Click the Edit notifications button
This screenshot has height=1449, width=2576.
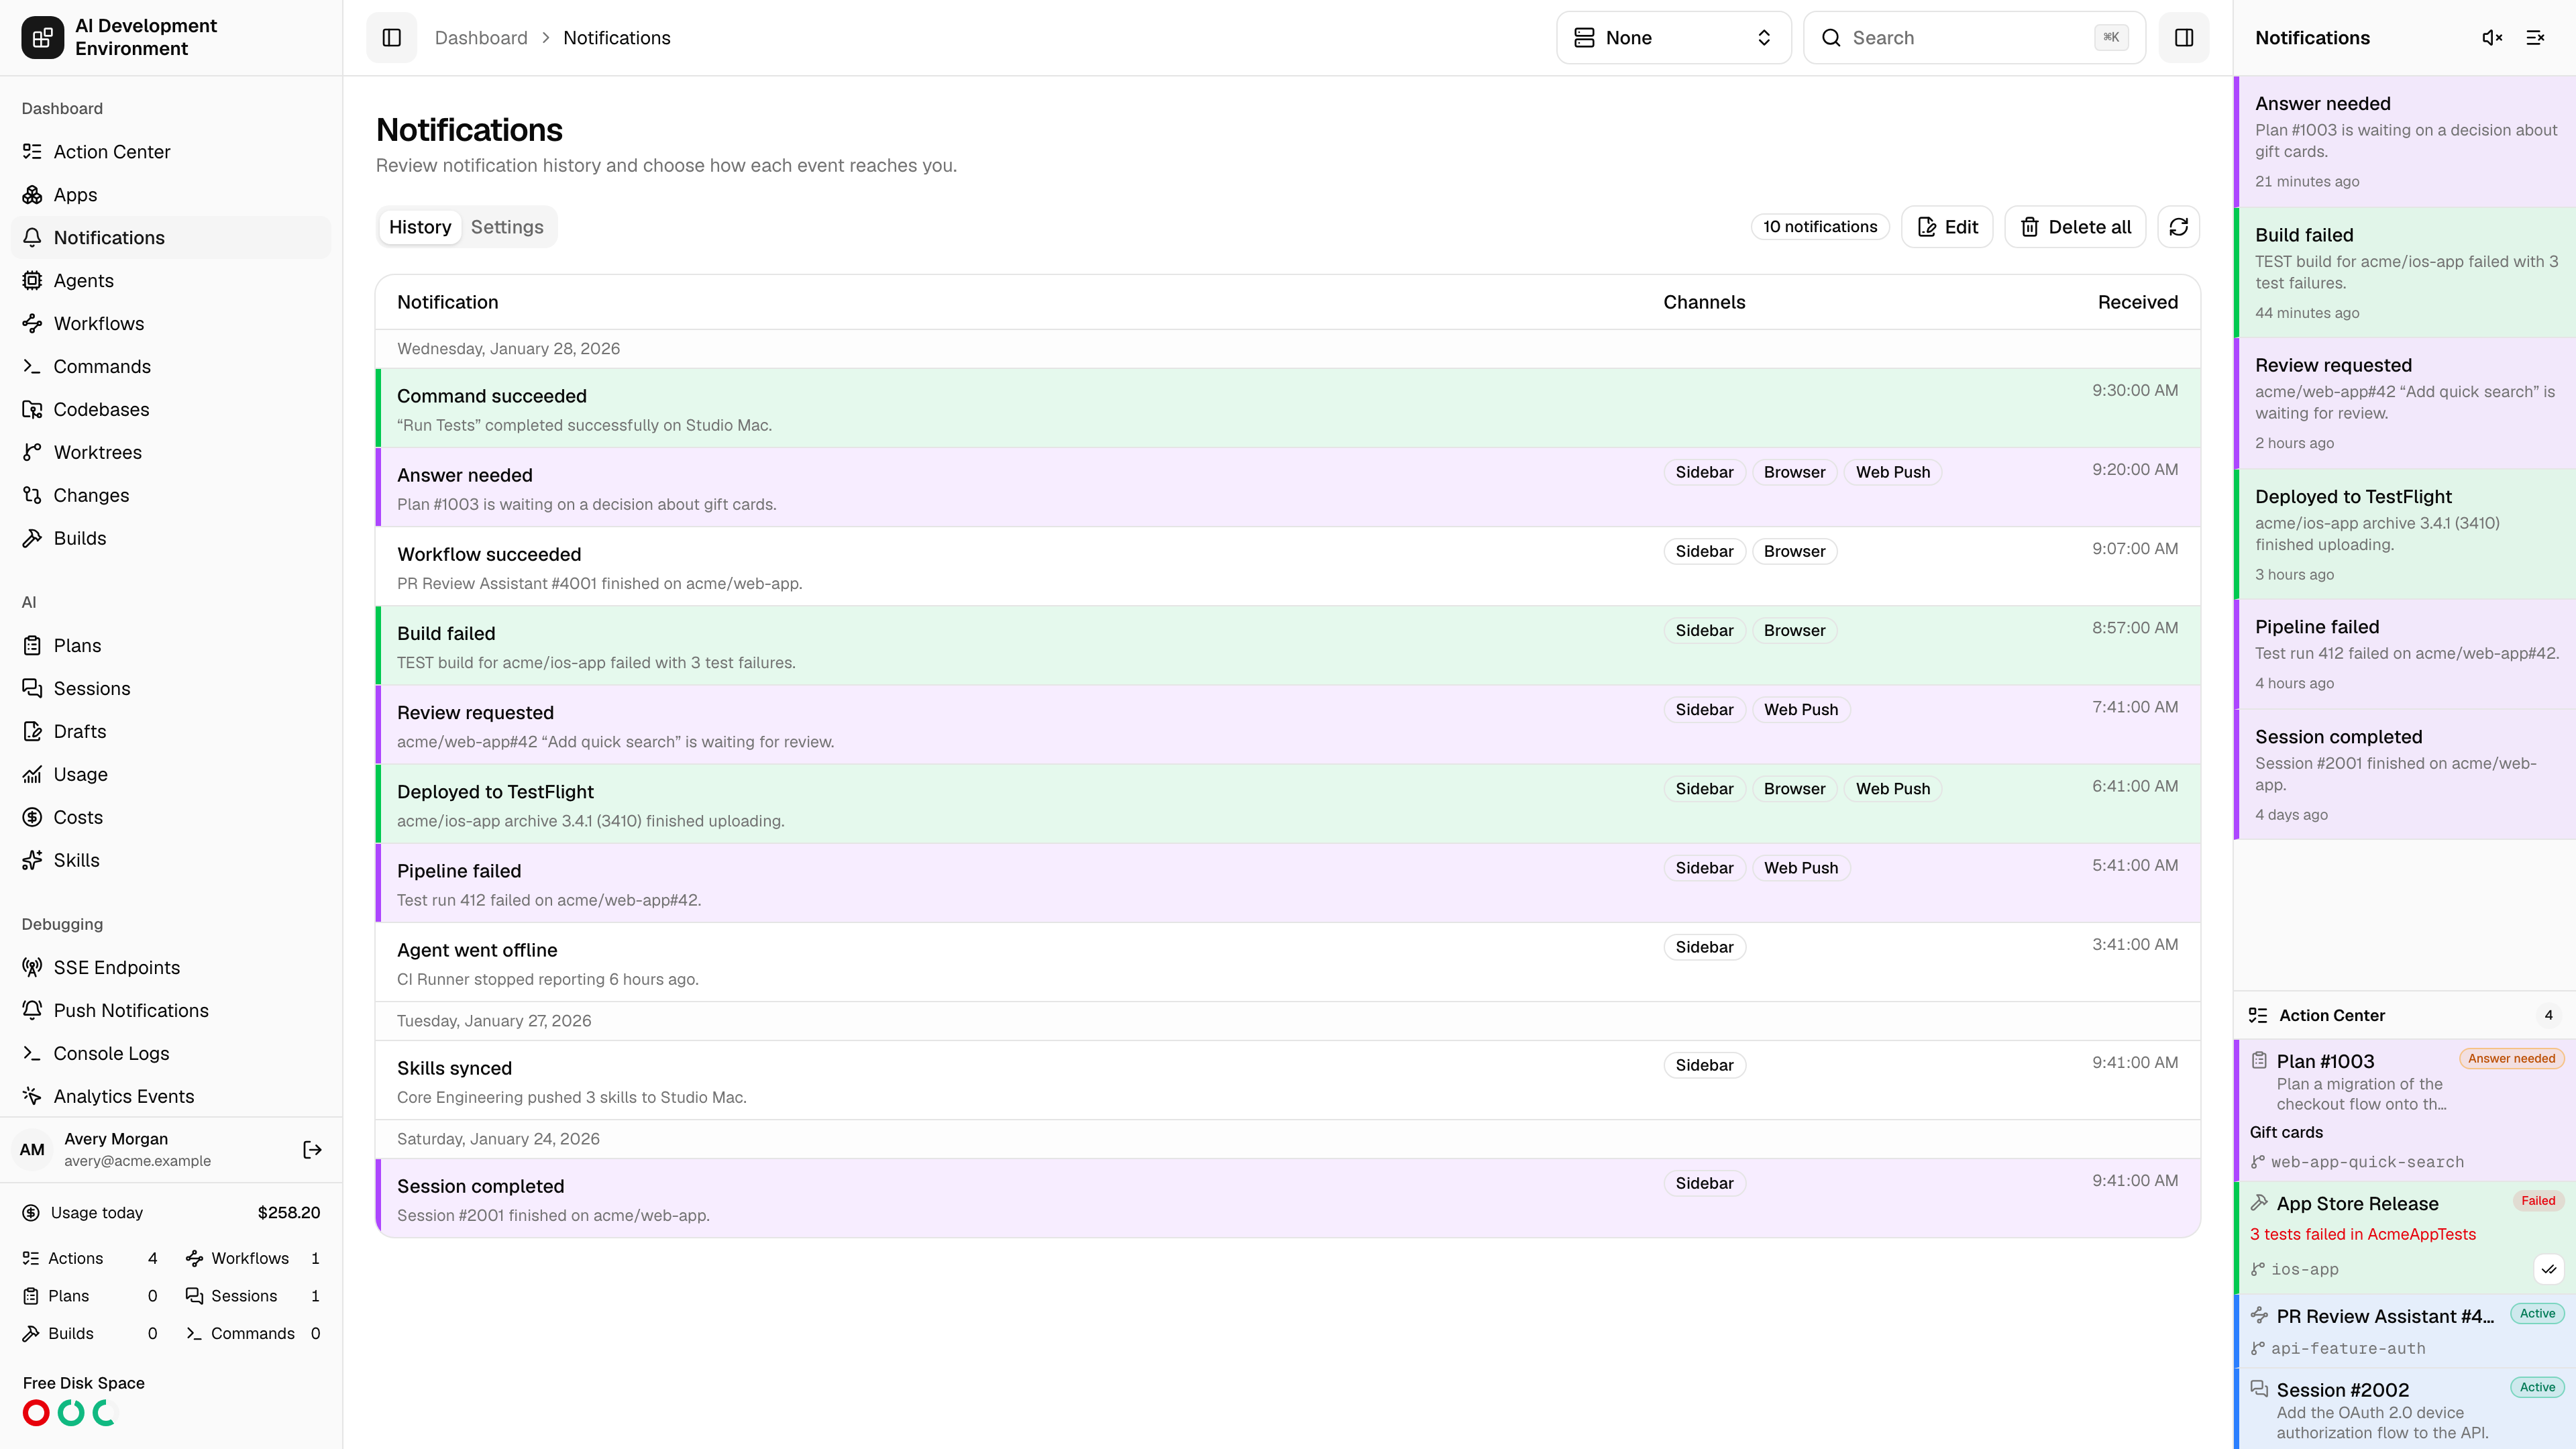(x=1947, y=227)
